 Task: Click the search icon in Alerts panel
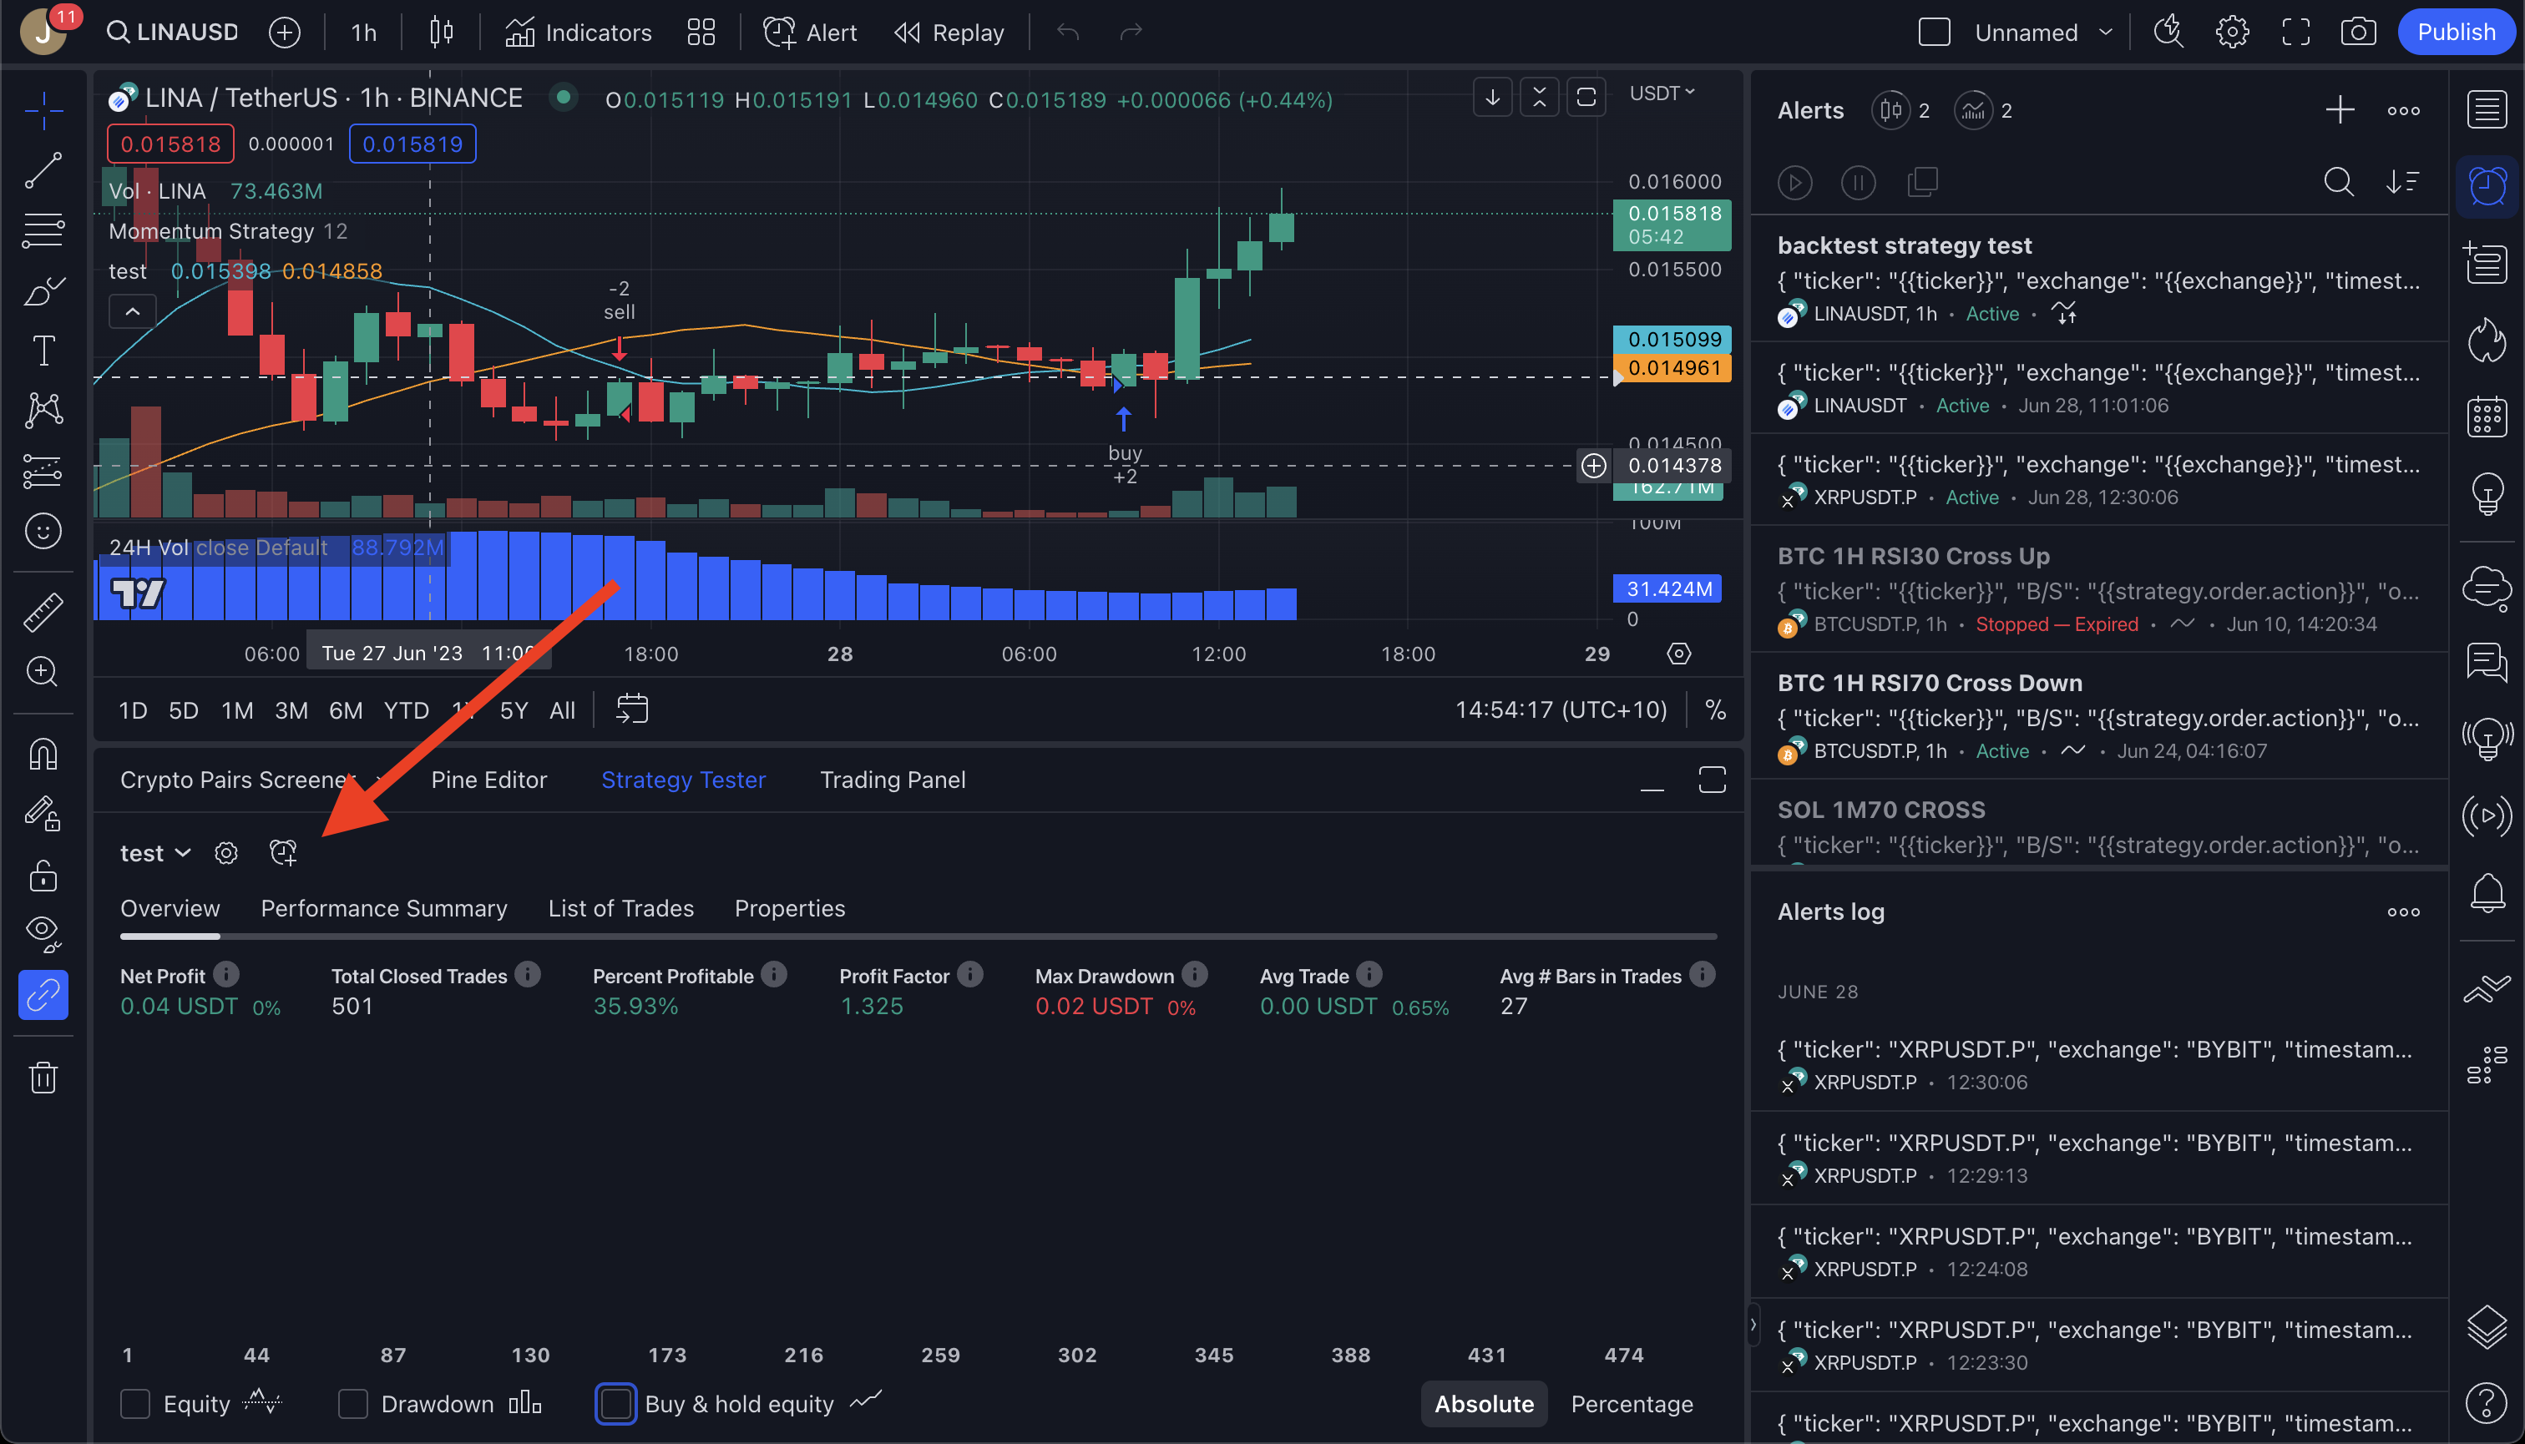tap(2338, 182)
